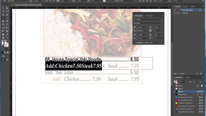This screenshot has height=116, width=206.
Task: Toggle visibility of Template layer
Action: pyautogui.click(x=174, y=13)
